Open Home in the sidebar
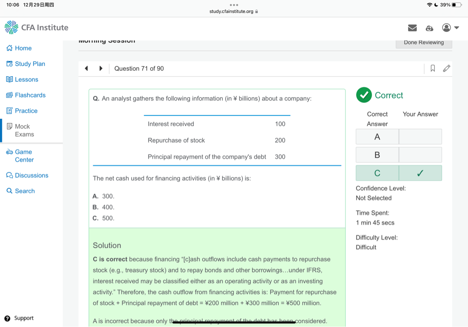The height and width of the screenshot is (327, 468). click(x=23, y=48)
